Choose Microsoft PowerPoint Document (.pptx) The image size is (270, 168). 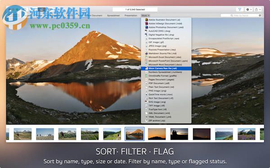tap(166, 61)
